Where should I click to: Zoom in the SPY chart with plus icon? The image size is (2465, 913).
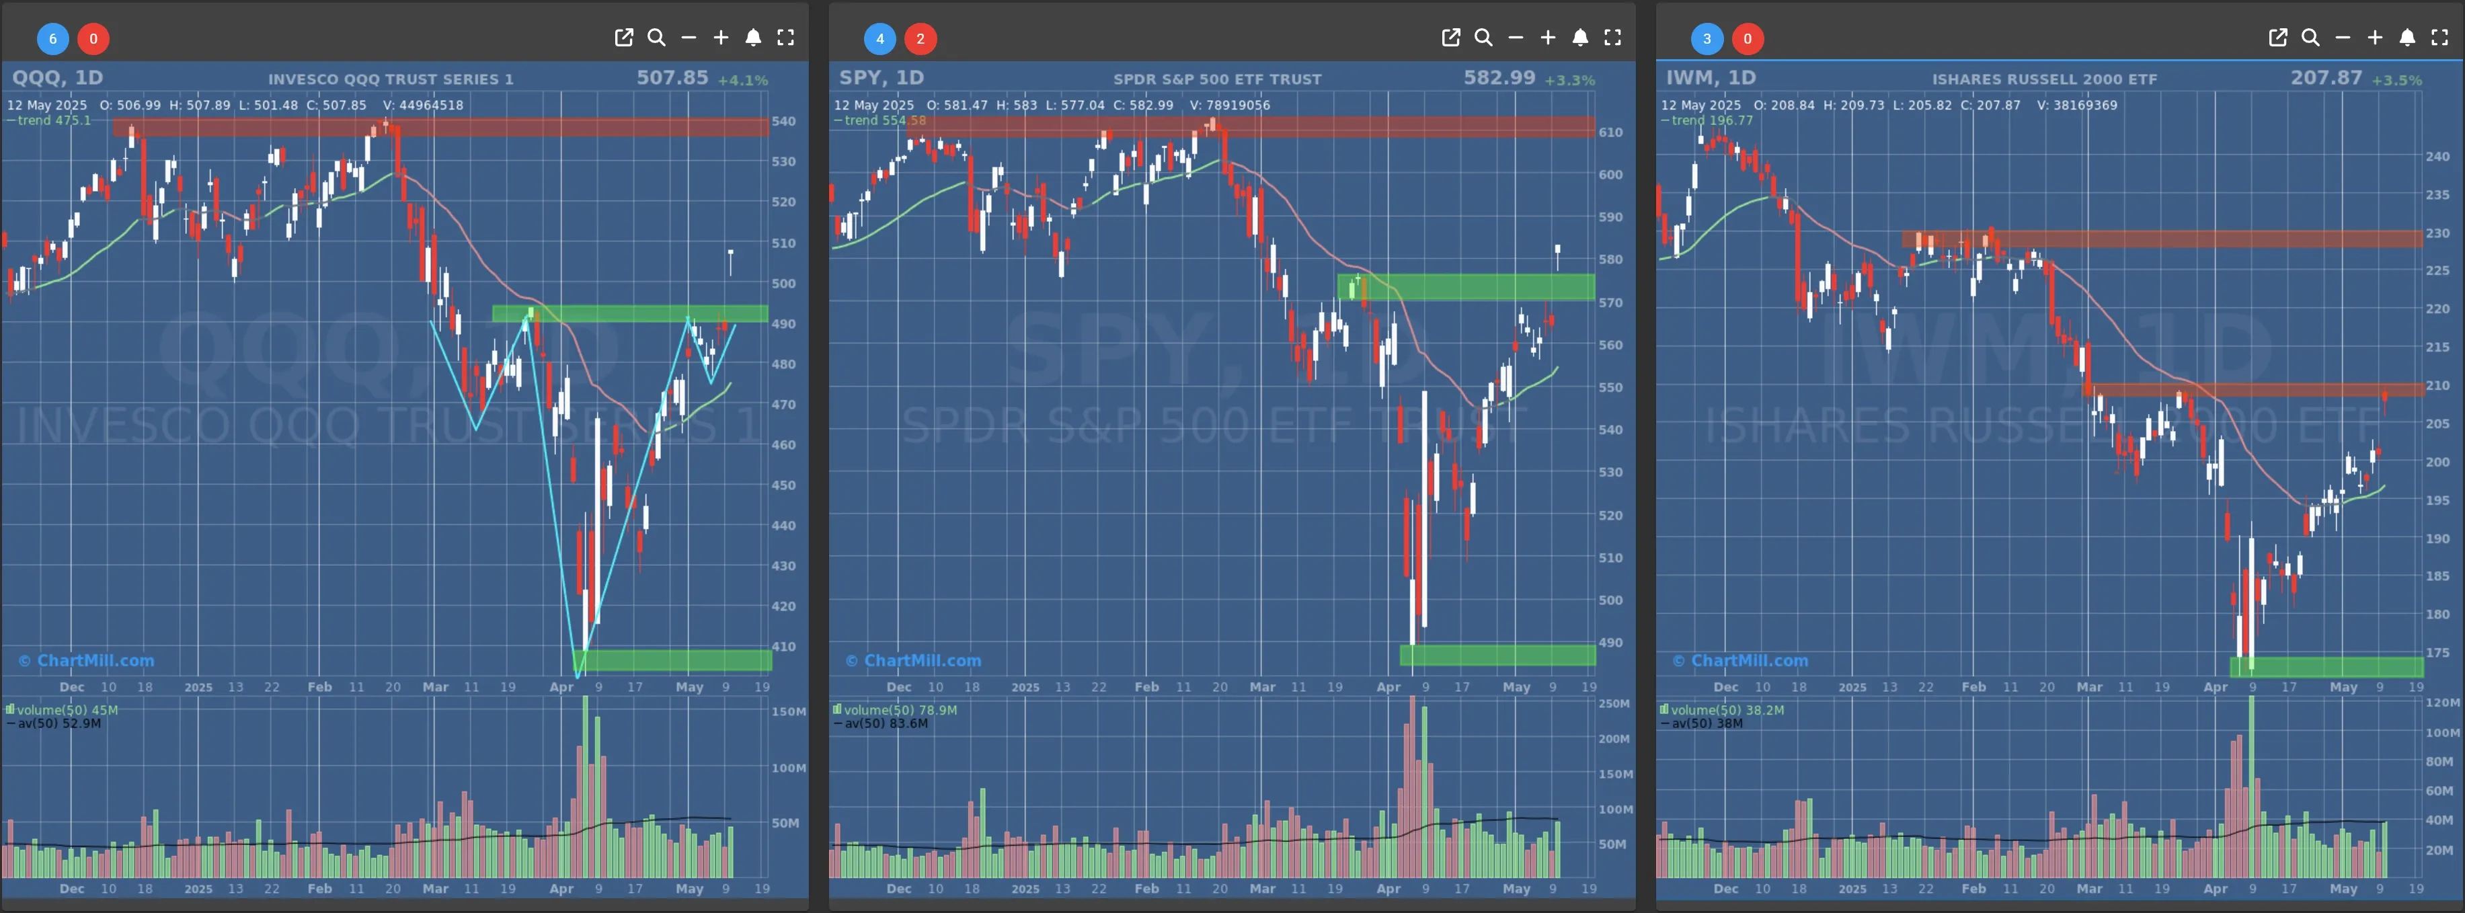(1549, 38)
